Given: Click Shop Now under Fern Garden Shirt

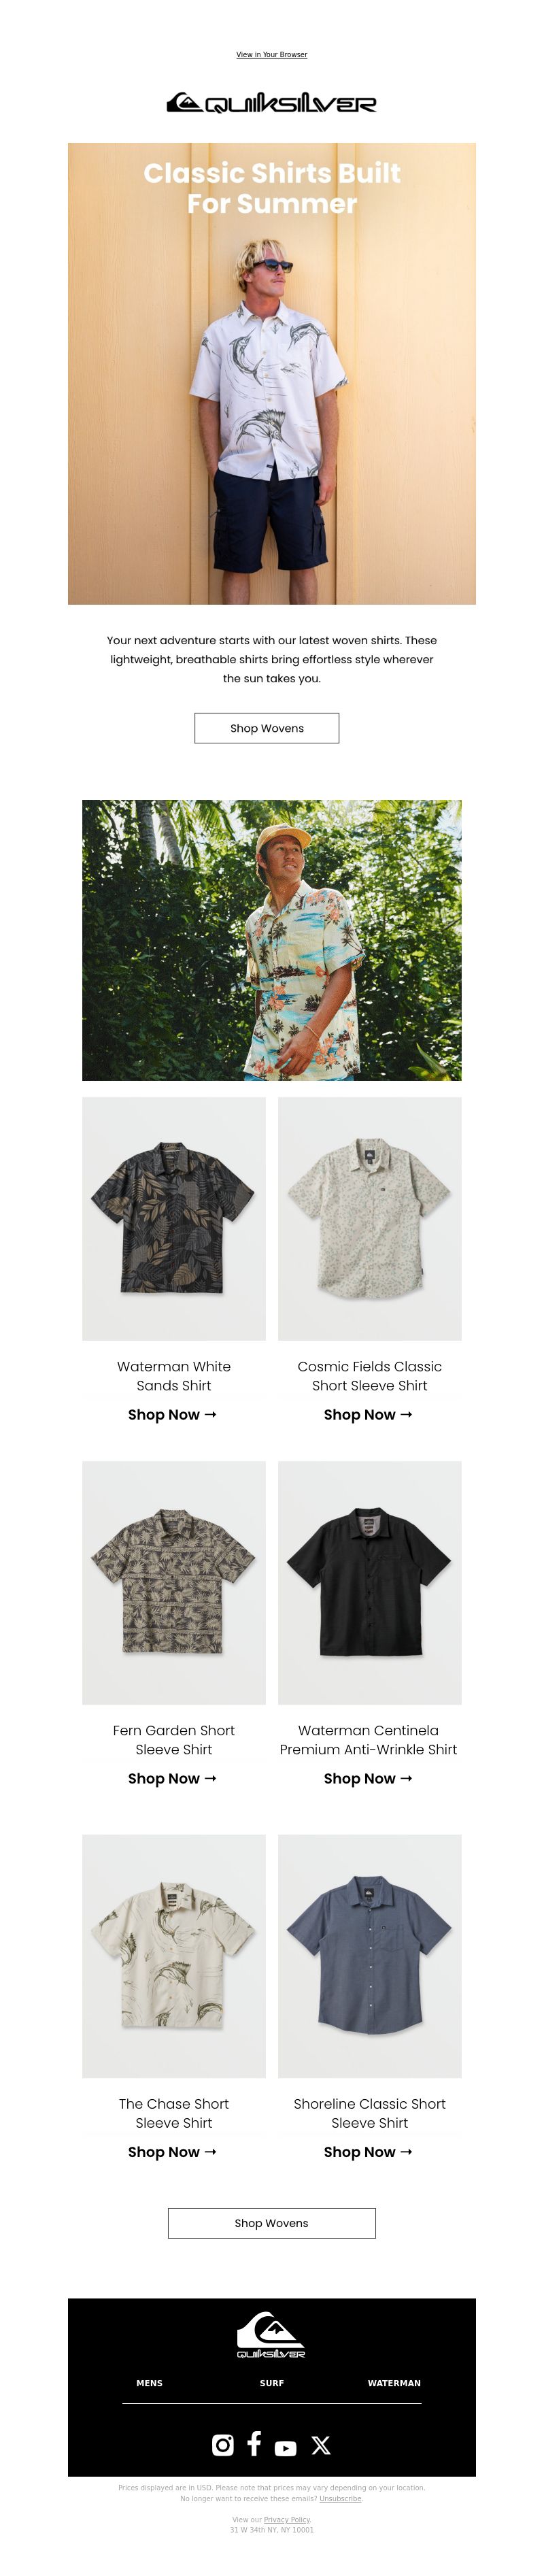Looking at the screenshot, I should (172, 1778).
